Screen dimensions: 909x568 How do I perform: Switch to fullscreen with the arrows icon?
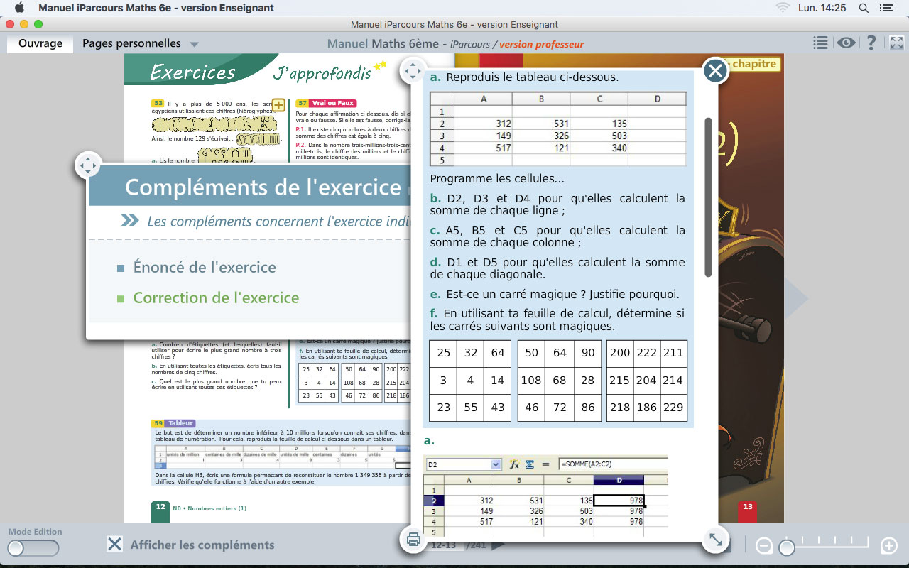[896, 43]
